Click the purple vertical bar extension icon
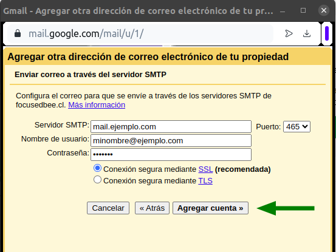The height and width of the screenshot is (252, 336). [x=326, y=33]
